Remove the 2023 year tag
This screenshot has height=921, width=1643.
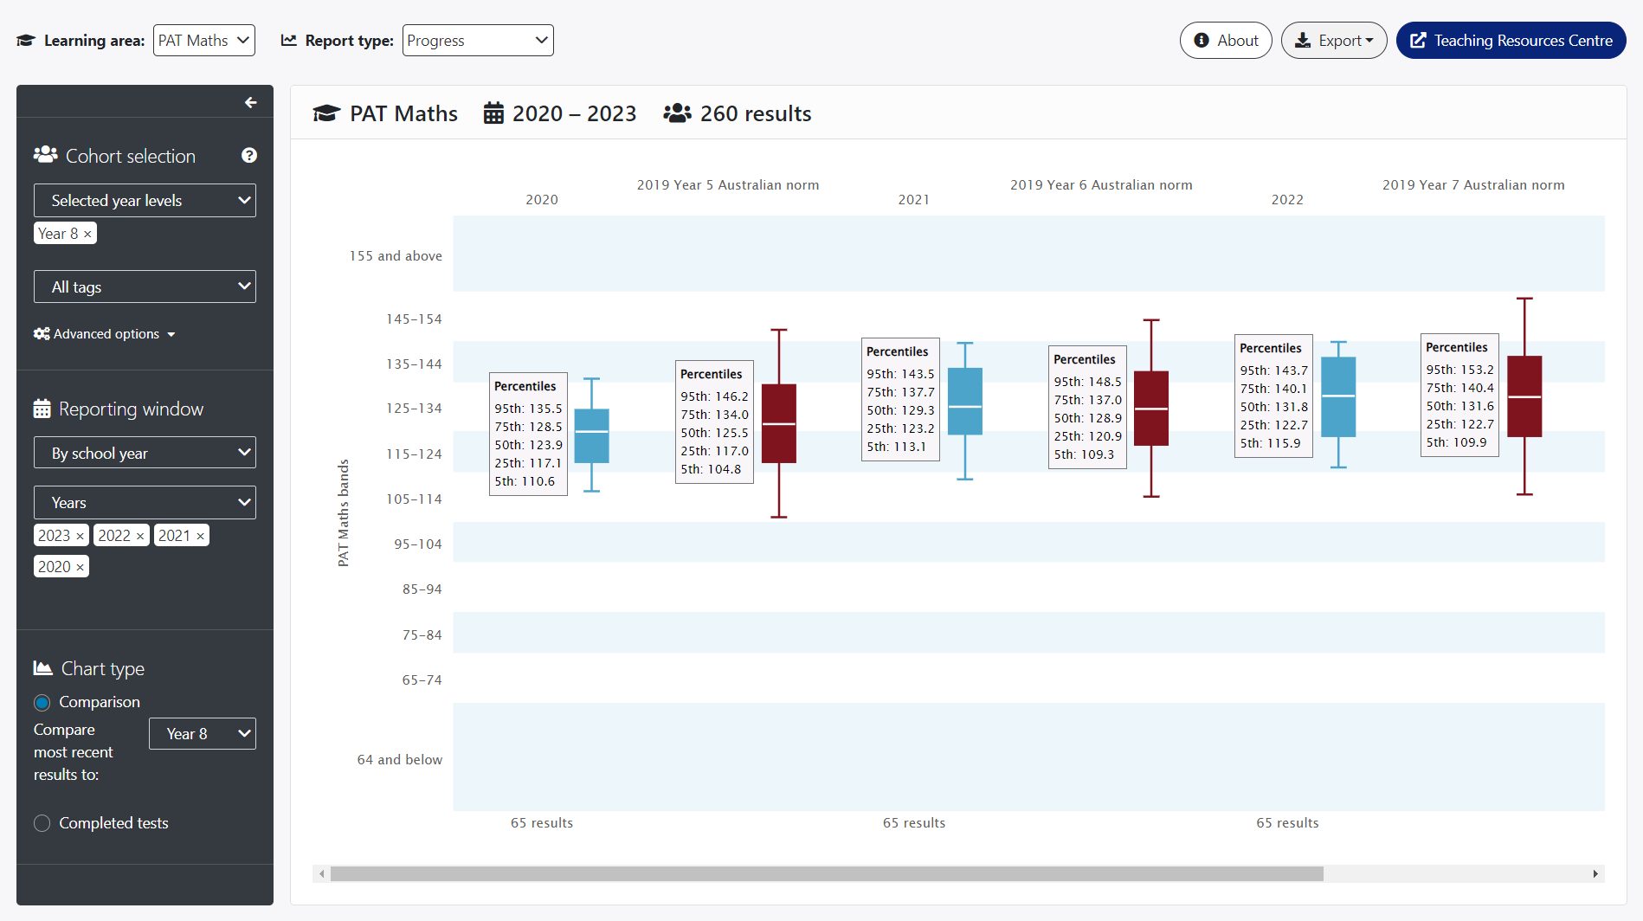[x=81, y=536]
